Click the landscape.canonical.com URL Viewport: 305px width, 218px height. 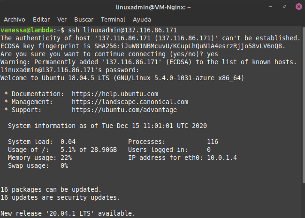click(130, 102)
